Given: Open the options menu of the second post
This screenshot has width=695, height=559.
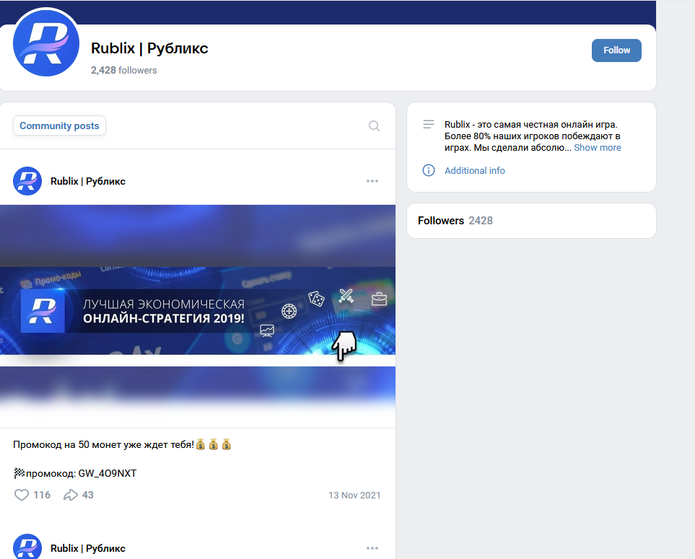Looking at the screenshot, I should tap(372, 548).
